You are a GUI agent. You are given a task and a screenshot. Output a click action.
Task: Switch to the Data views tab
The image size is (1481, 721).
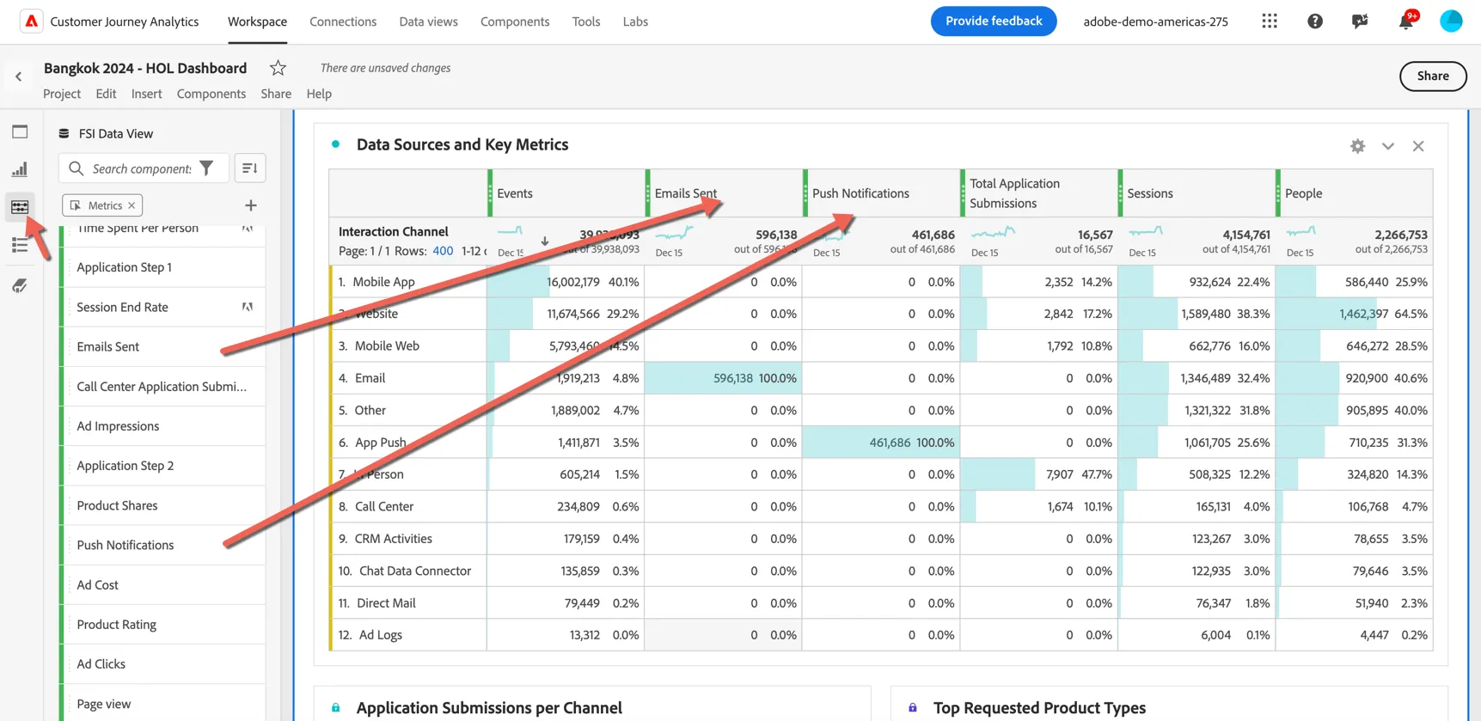pyautogui.click(x=428, y=21)
